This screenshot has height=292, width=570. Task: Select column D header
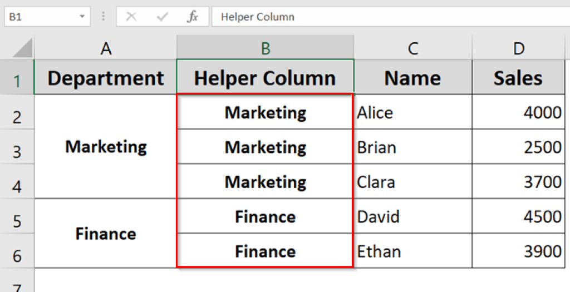click(518, 49)
